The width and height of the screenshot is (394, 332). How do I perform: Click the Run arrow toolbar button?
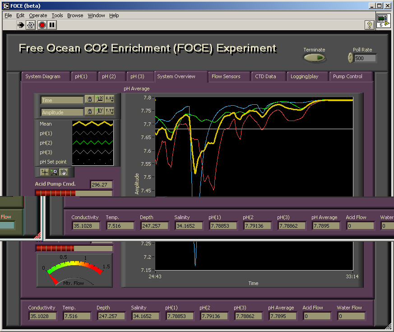21,25
